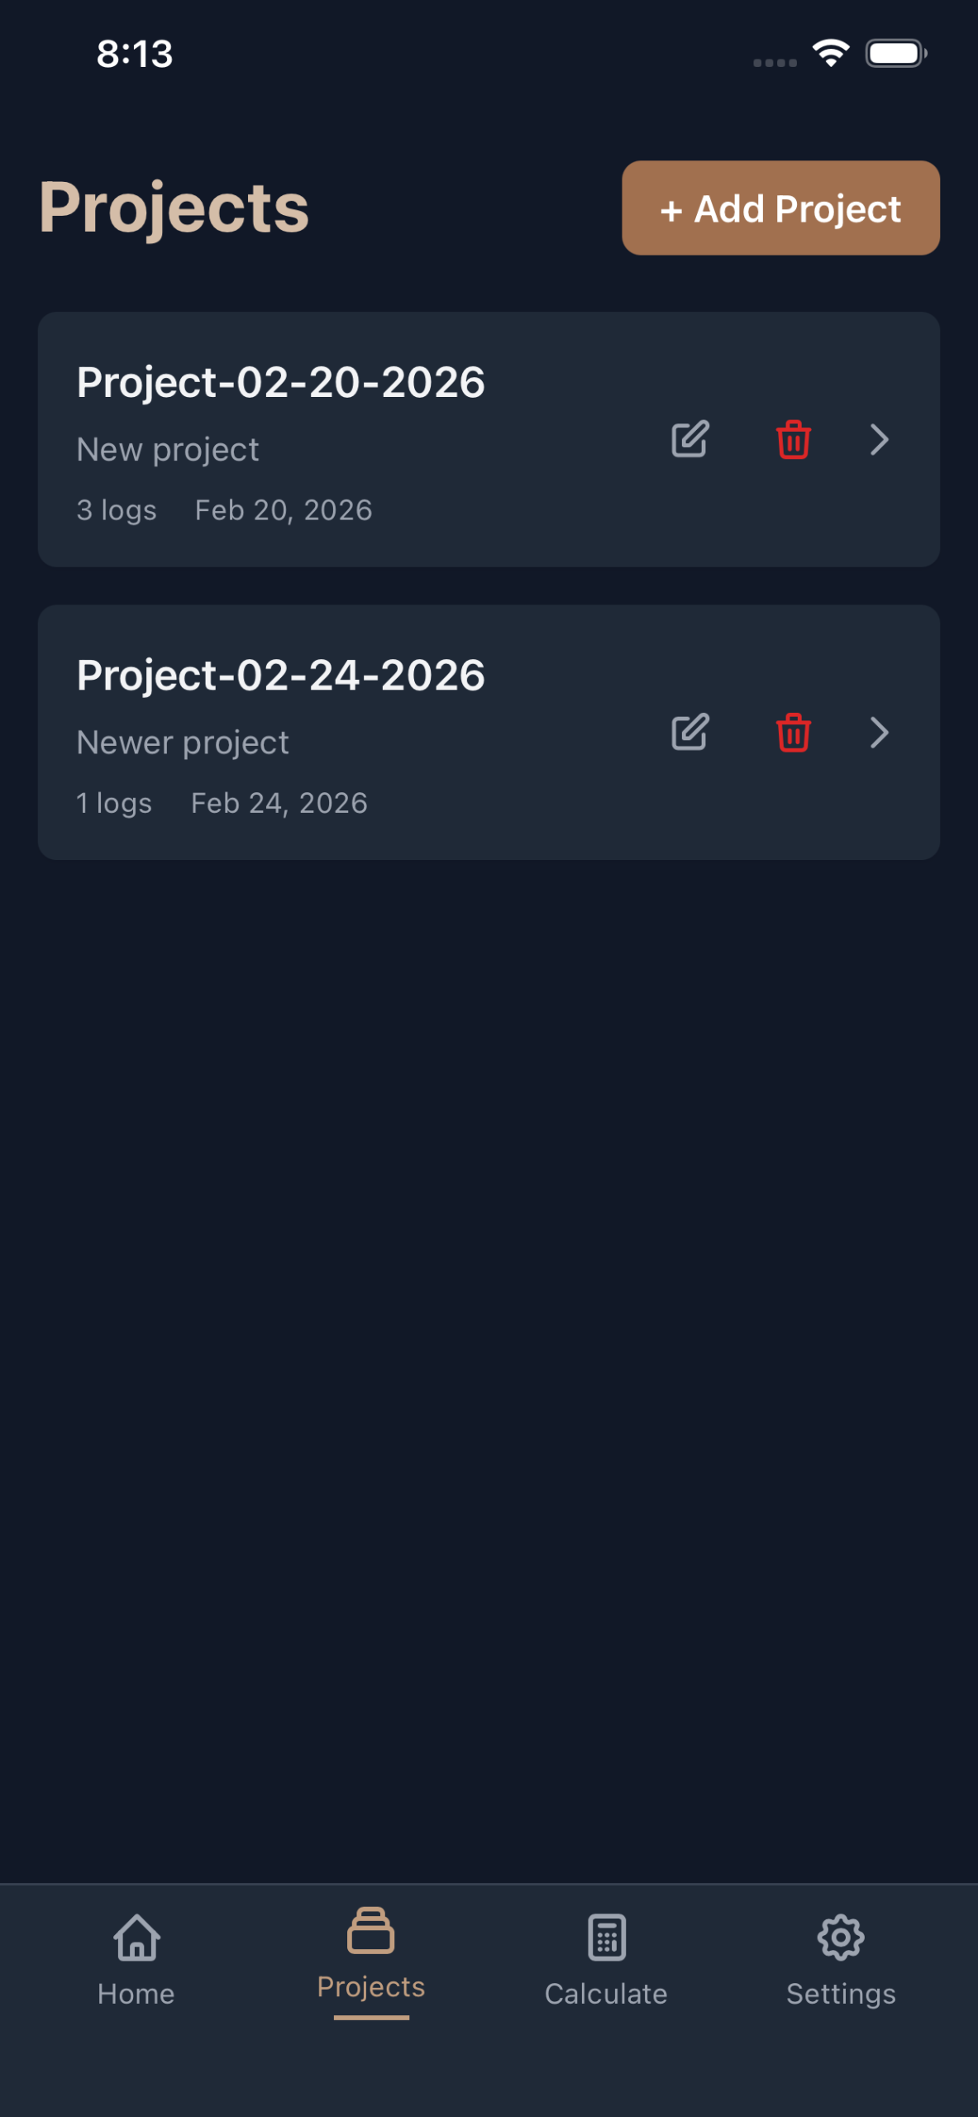Edit Project-02-24-2026 with the pencil icon
The height and width of the screenshot is (2117, 978).
[689, 732]
